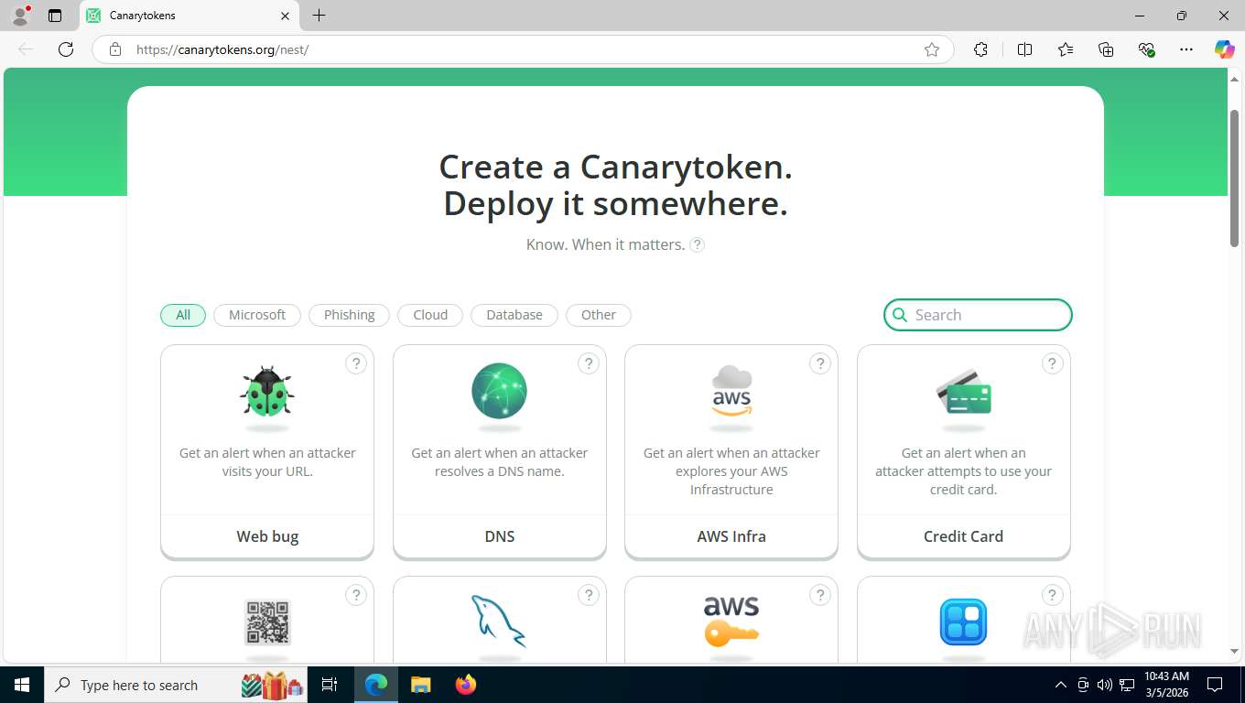Open browser Extensions puzzle icon
Image resolution: width=1245 pixels, height=703 pixels.
click(980, 49)
